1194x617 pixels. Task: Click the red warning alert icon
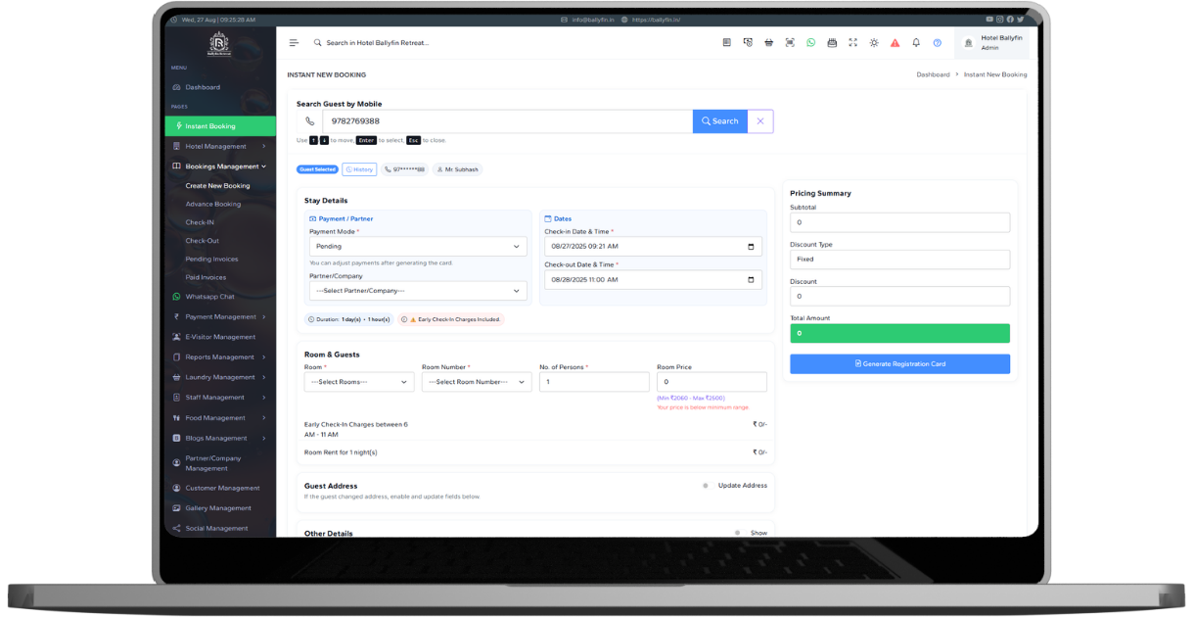[x=895, y=43]
